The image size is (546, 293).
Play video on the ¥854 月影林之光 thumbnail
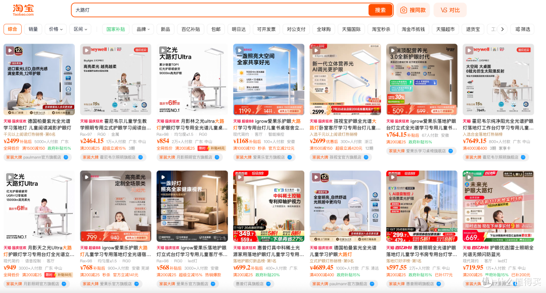pyautogui.click(x=163, y=51)
